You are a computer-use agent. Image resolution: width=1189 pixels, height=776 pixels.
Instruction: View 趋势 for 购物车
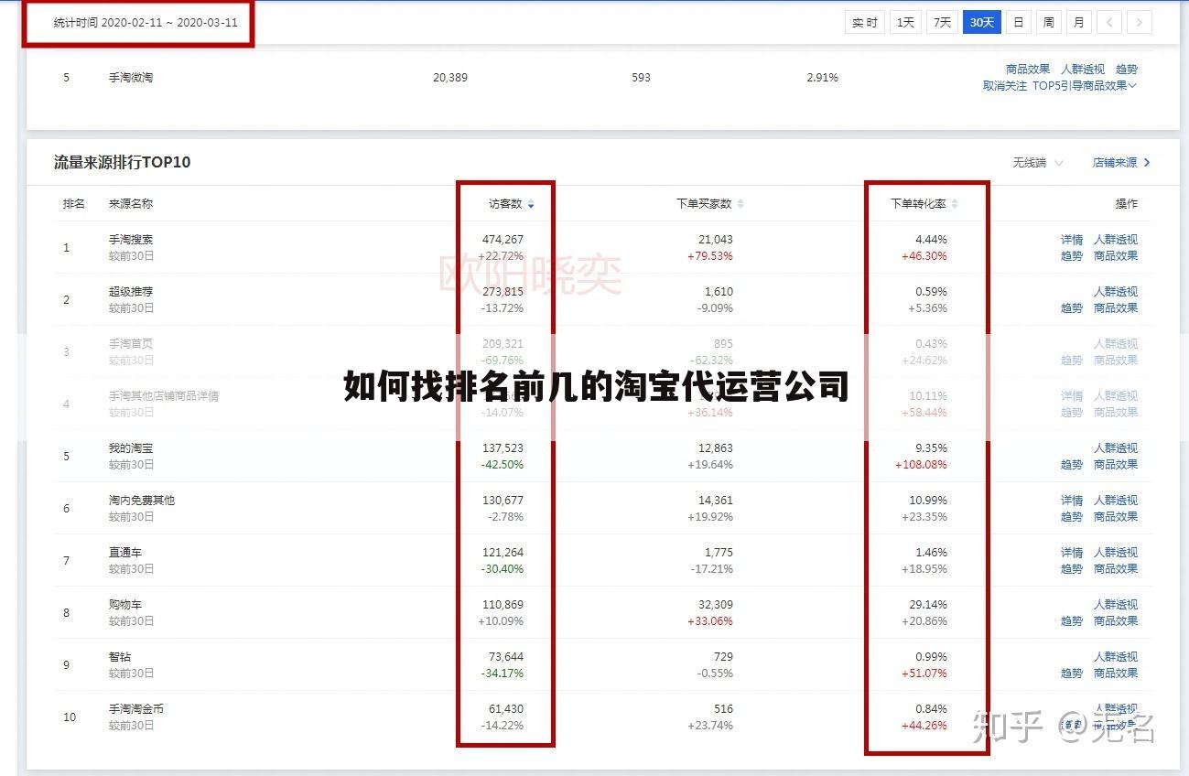coord(1072,621)
